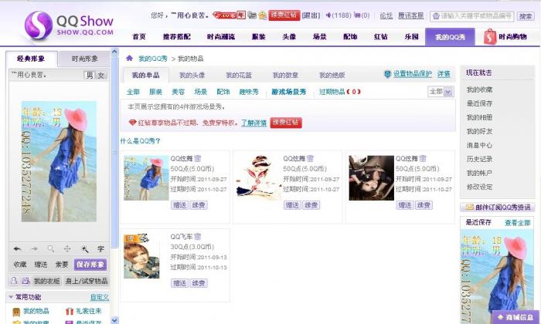541x324 pixels.
Task: Open the 什么是QQ秀？ link
Action: pyautogui.click(x=140, y=140)
